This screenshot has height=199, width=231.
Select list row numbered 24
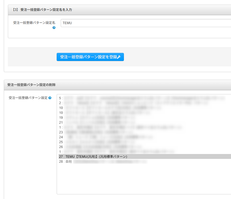[145, 137]
